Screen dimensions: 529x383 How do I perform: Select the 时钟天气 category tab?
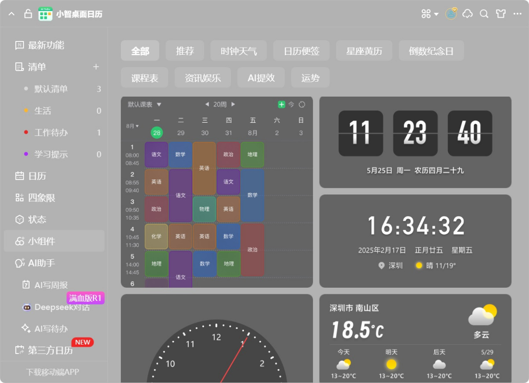click(x=238, y=50)
